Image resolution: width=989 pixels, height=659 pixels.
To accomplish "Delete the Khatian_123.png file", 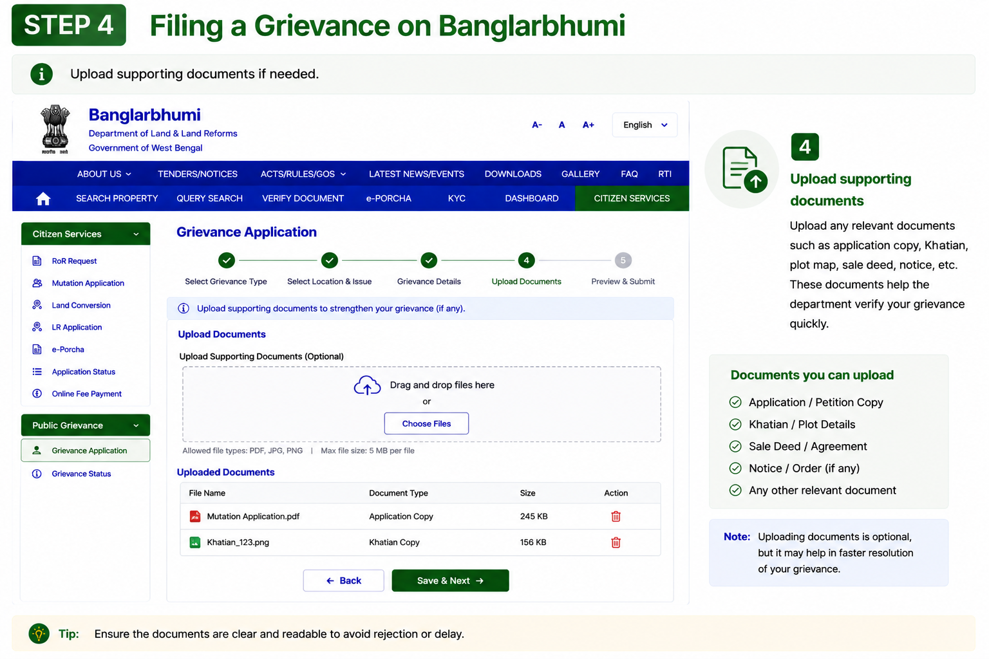I will tap(616, 543).
